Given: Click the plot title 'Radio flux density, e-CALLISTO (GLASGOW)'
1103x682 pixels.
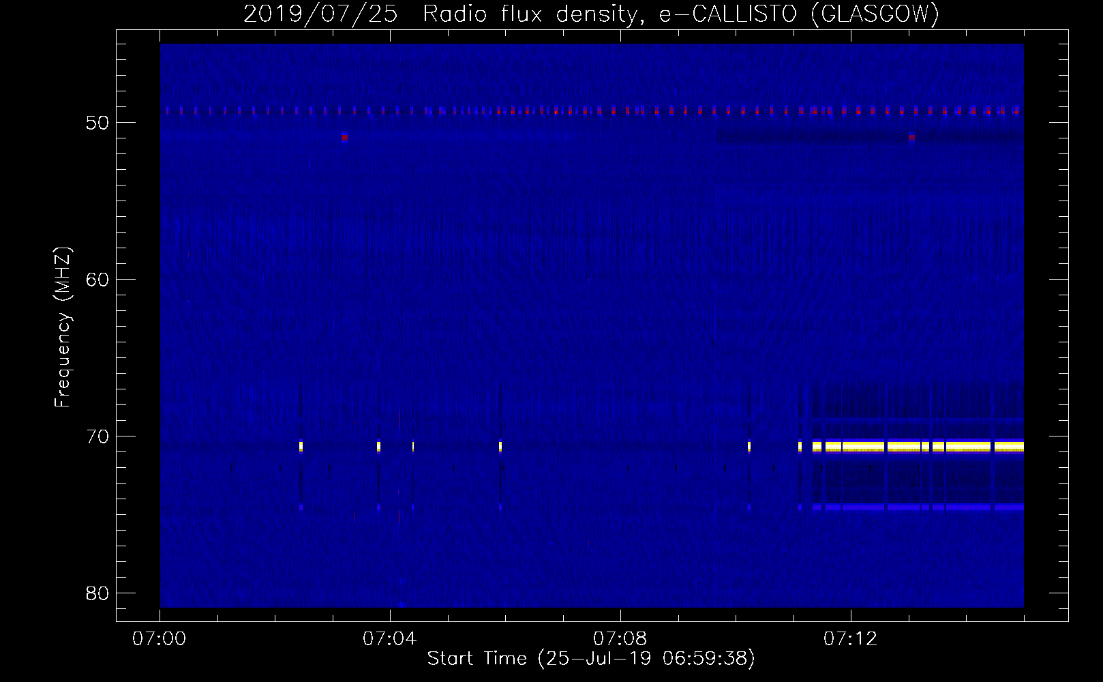Looking at the screenshot, I should (681, 14).
